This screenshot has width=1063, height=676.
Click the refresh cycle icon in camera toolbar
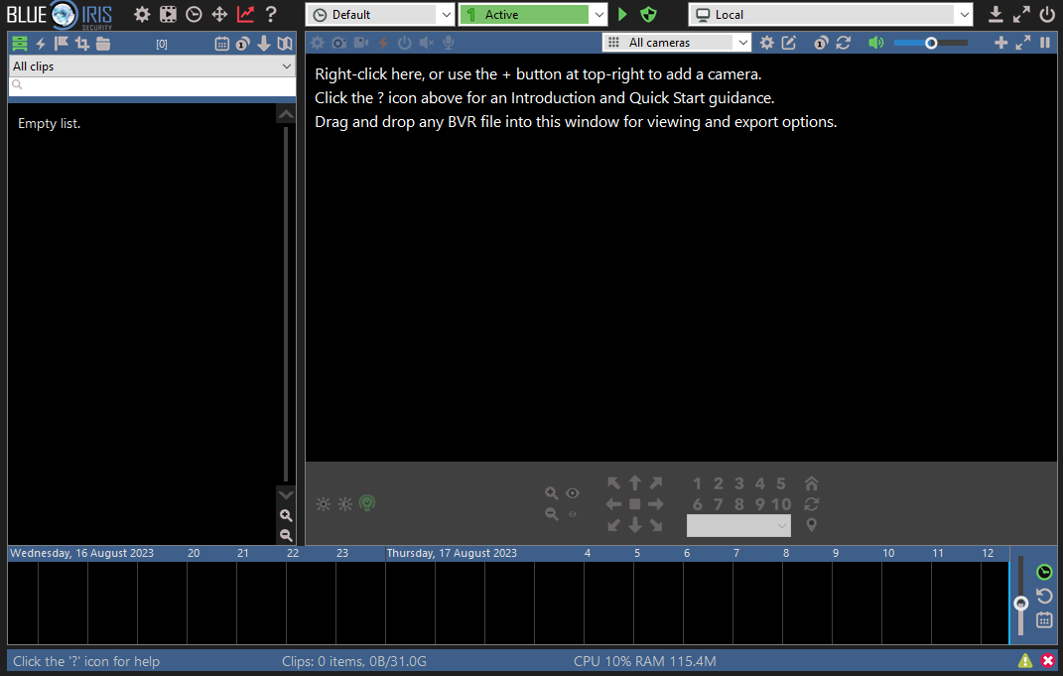(x=844, y=43)
